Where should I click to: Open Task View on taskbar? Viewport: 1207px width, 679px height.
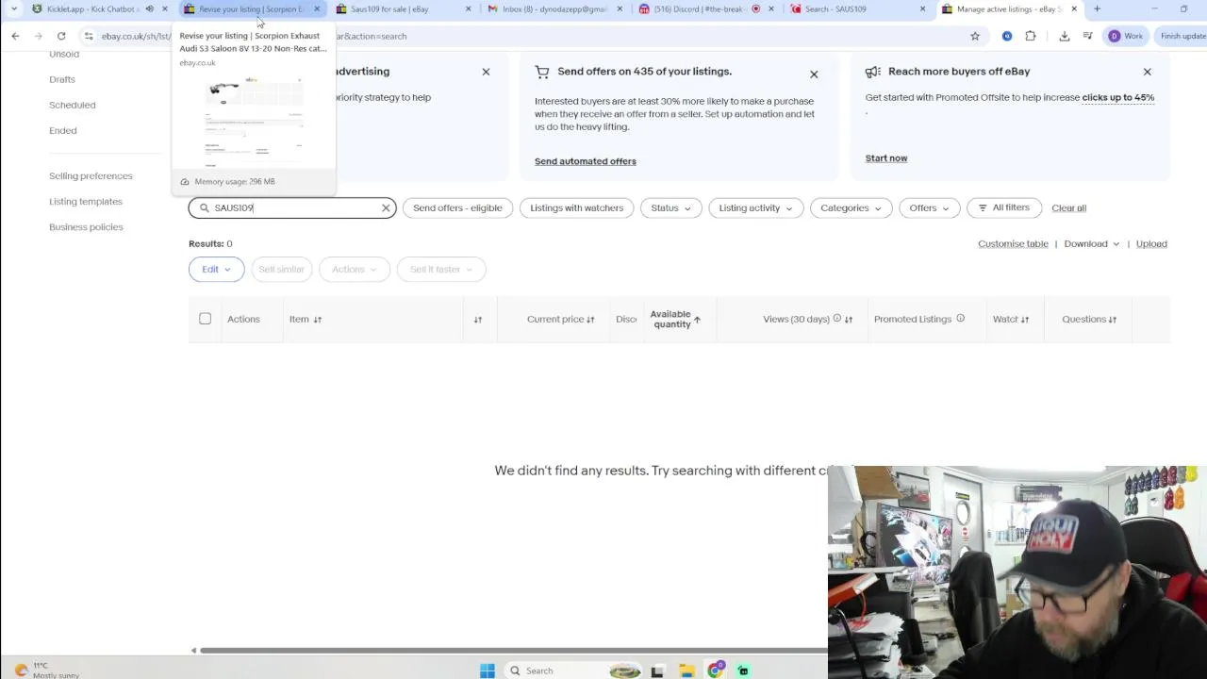click(657, 671)
